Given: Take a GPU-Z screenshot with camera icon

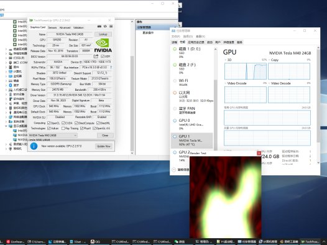Looking at the screenshot, I should point(99,27).
